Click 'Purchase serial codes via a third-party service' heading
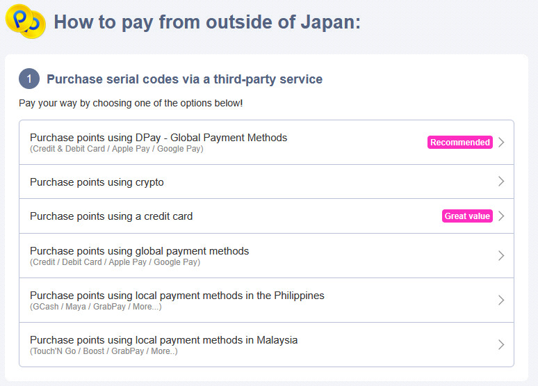538x386 pixels. coord(184,79)
